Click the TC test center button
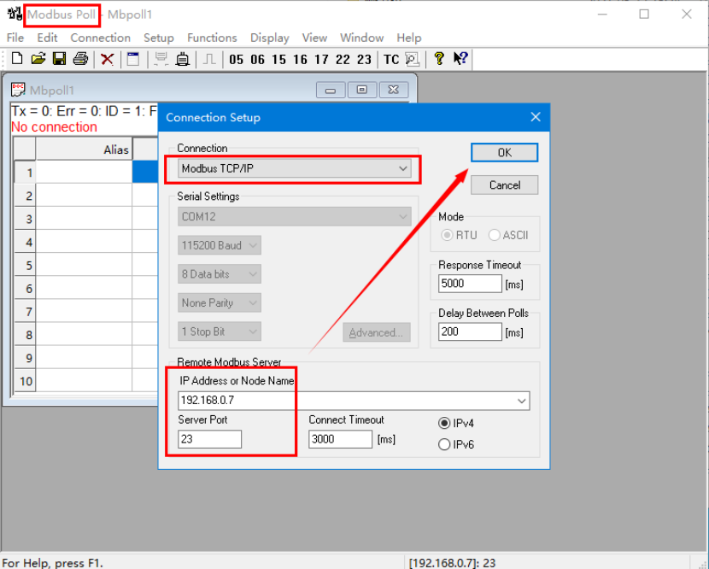The height and width of the screenshot is (569, 709). 391,59
